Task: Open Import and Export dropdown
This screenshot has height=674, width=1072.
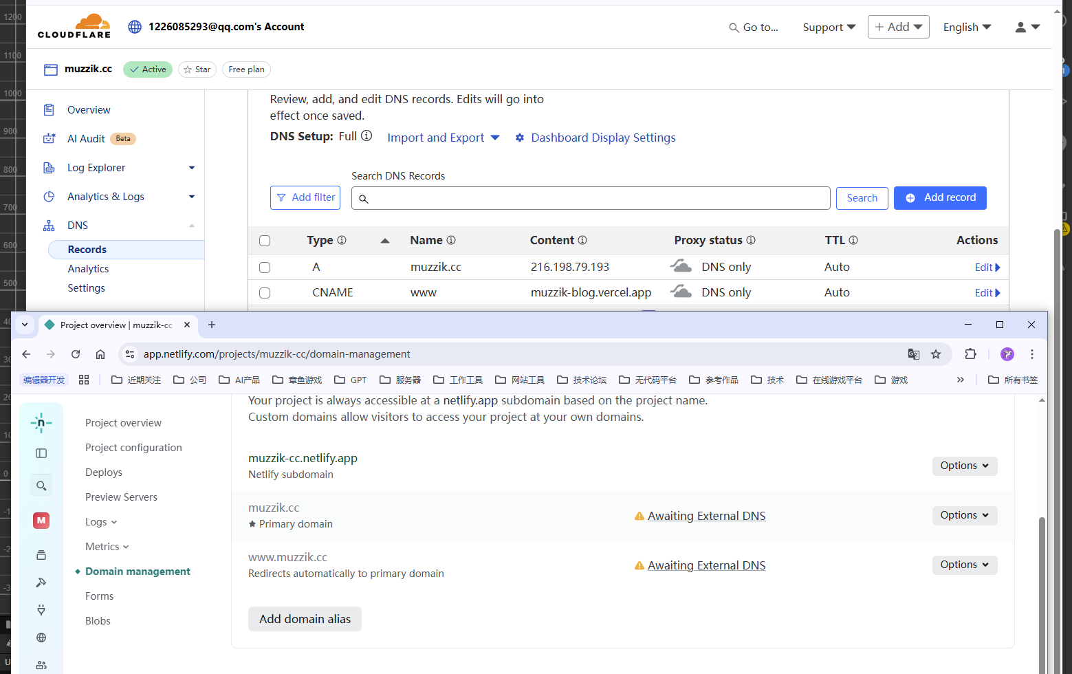Action: pyautogui.click(x=444, y=138)
